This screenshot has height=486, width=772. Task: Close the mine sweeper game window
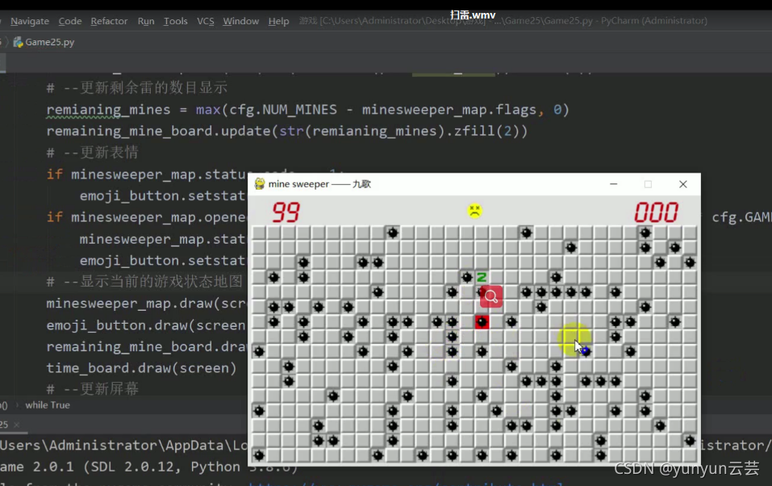coord(683,184)
